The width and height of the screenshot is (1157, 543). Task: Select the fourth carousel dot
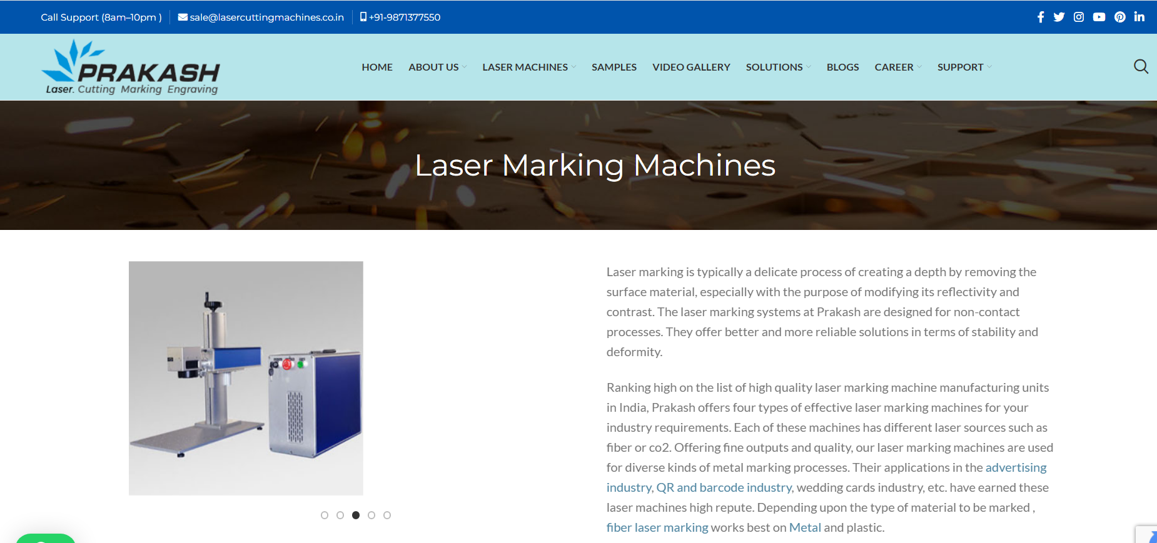[x=371, y=515]
